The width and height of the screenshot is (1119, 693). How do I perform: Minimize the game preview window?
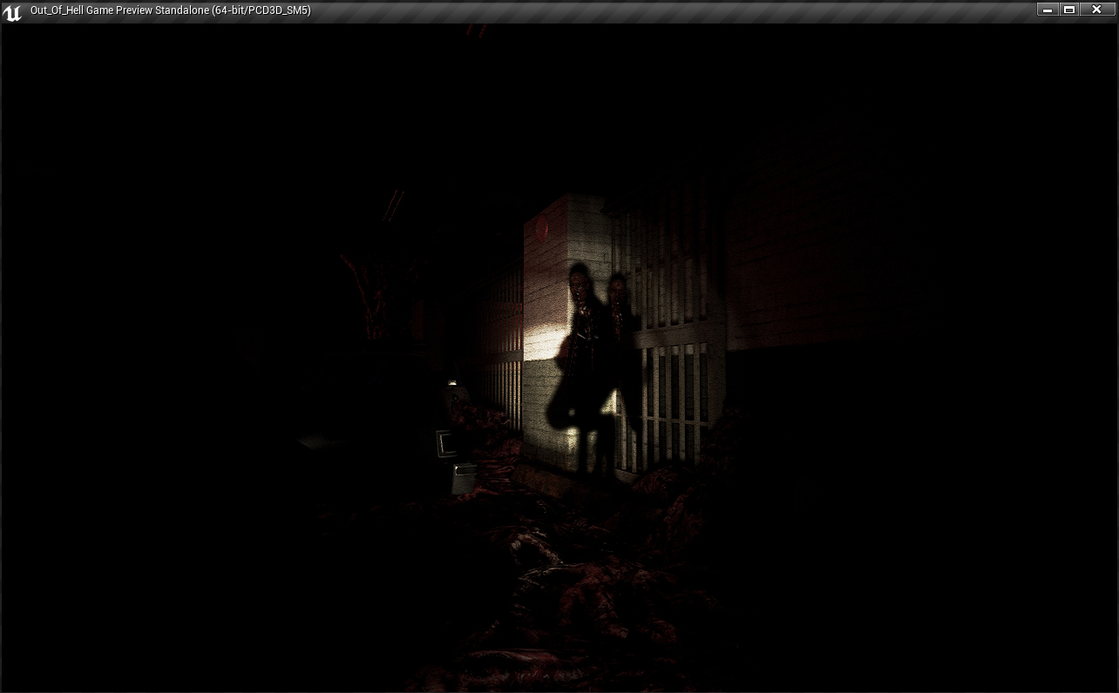click(1048, 10)
